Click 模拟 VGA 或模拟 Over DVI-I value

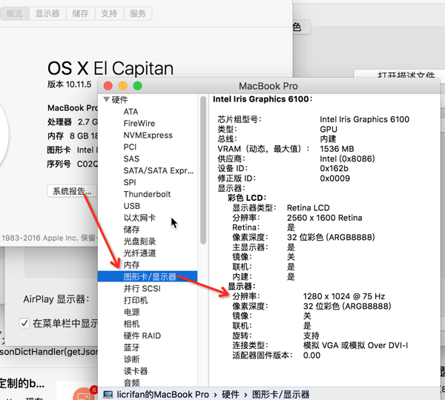(x=355, y=345)
